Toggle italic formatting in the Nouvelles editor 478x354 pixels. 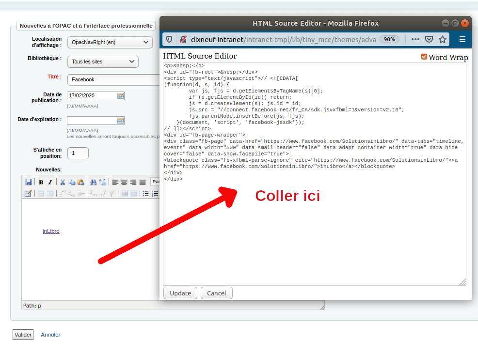point(50,182)
